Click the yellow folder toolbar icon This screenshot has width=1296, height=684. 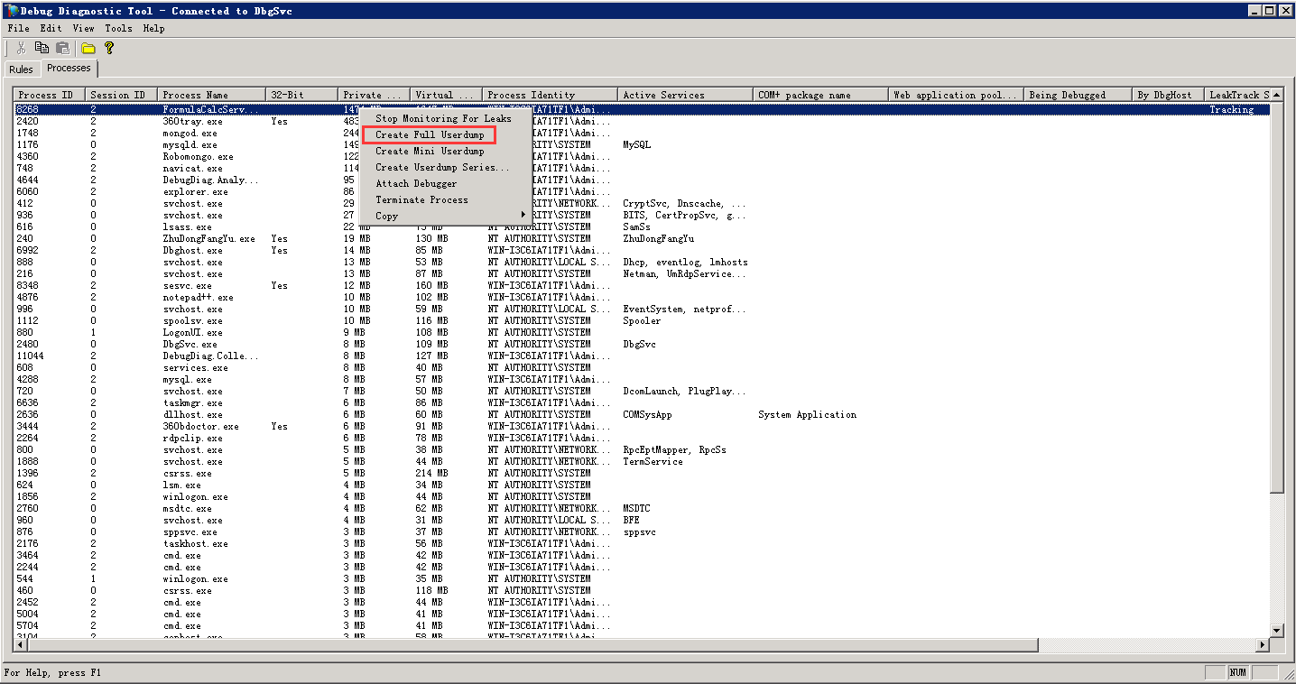pos(88,48)
